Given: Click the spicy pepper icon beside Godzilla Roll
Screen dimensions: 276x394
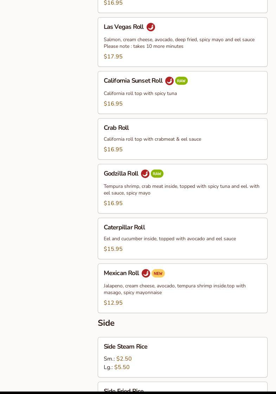Looking at the screenshot, I should tap(145, 174).
